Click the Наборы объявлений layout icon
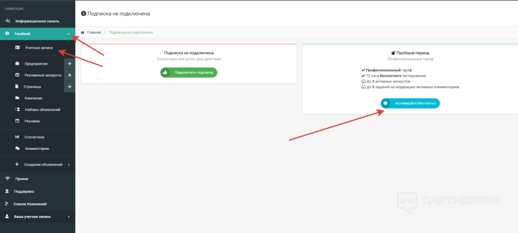Image resolution: width=518 pixels, height=233 pixels. pos(17,109)
